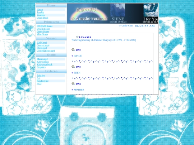Click the A medio verano banner title

[89, 19]
